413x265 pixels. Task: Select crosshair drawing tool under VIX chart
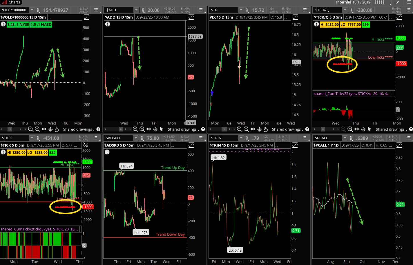[259, 129]
